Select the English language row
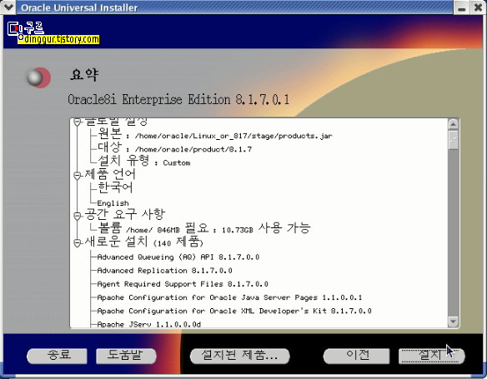Viewport: 487px width, 379px height. click(x=113, y=203)
